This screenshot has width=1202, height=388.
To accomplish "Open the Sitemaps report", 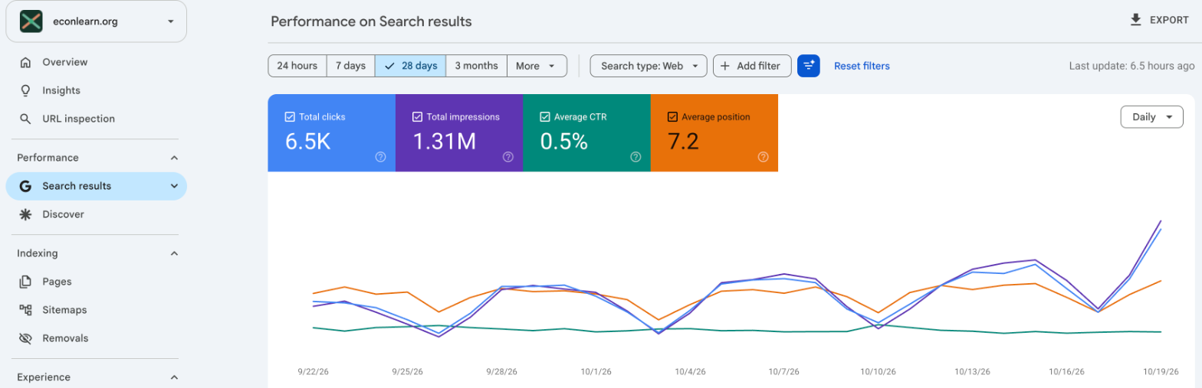I will click(x=96, y=310).
